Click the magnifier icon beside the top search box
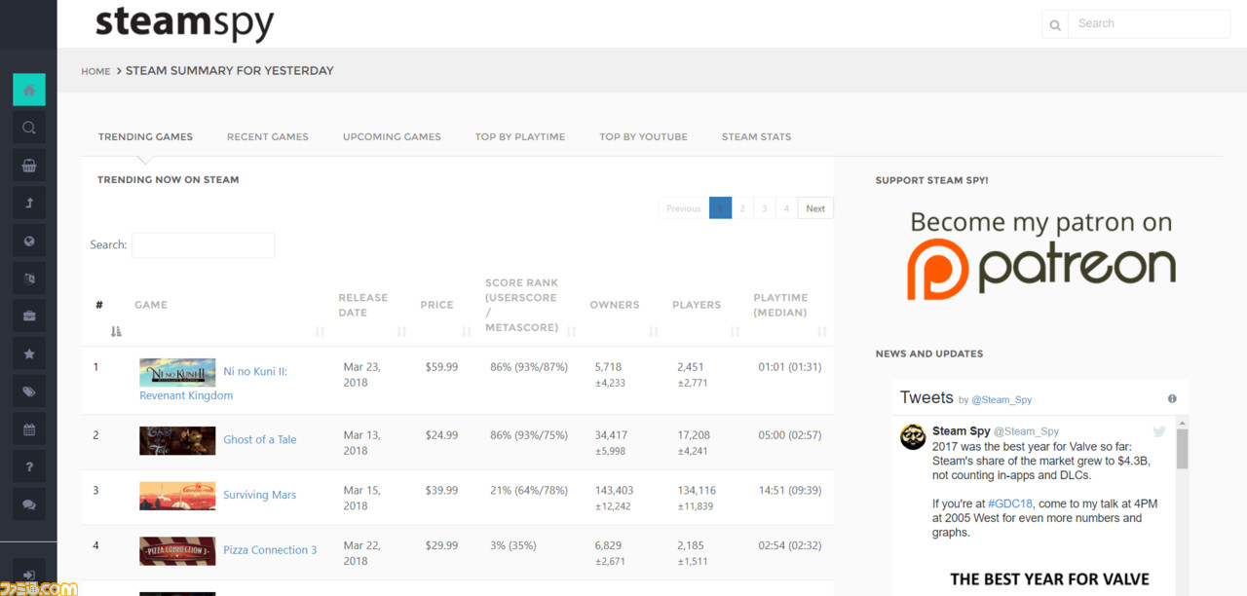Image resolution: width=1247 pixels, height=596 pixels. click(1055, 25)
